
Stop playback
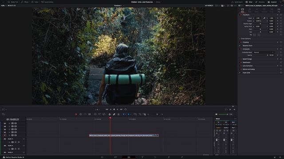[114, 110]
